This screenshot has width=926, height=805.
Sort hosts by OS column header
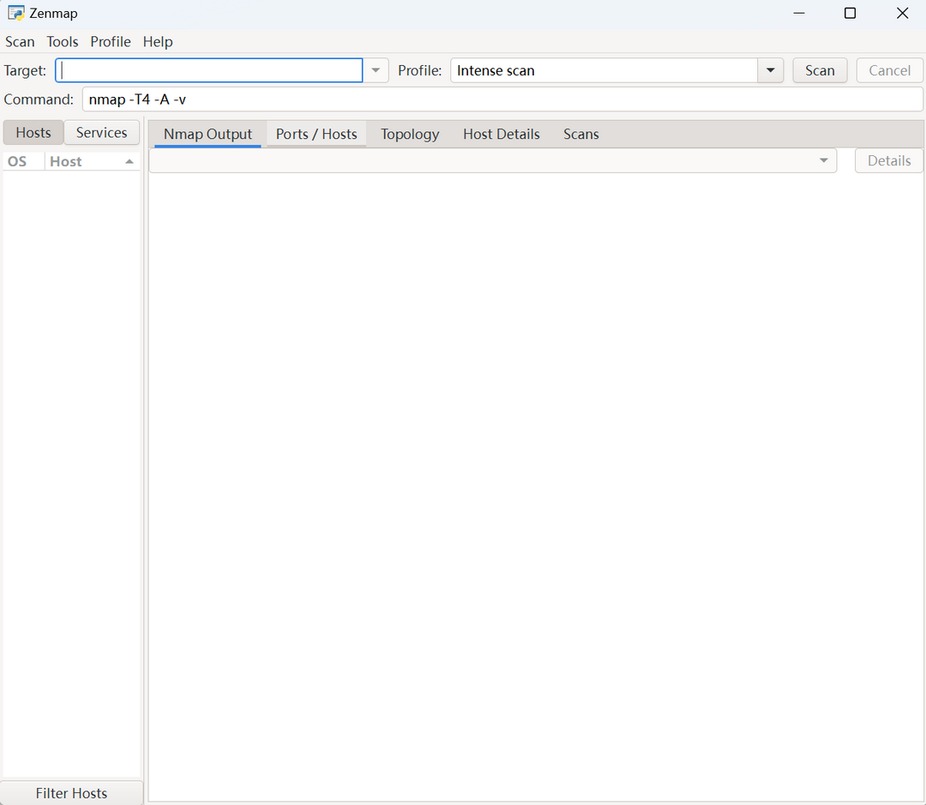(17, 161)
